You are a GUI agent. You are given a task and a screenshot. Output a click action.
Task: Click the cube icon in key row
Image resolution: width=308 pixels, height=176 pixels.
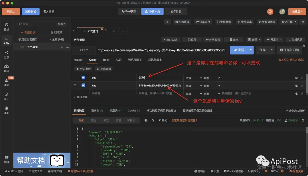297,86
